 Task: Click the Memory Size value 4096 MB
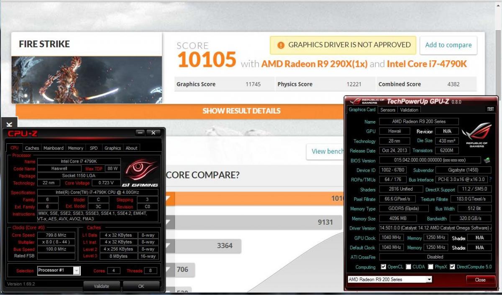[398, 218]
